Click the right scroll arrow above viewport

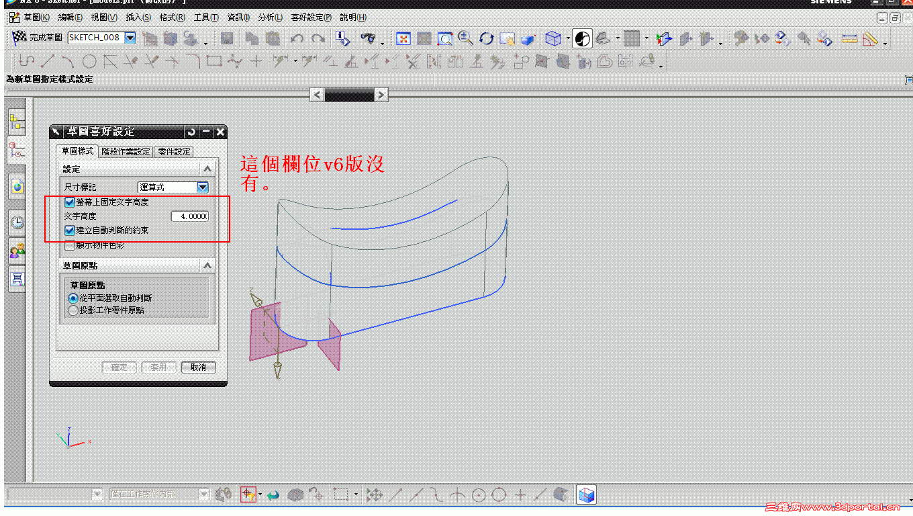(x=381, y=95)
